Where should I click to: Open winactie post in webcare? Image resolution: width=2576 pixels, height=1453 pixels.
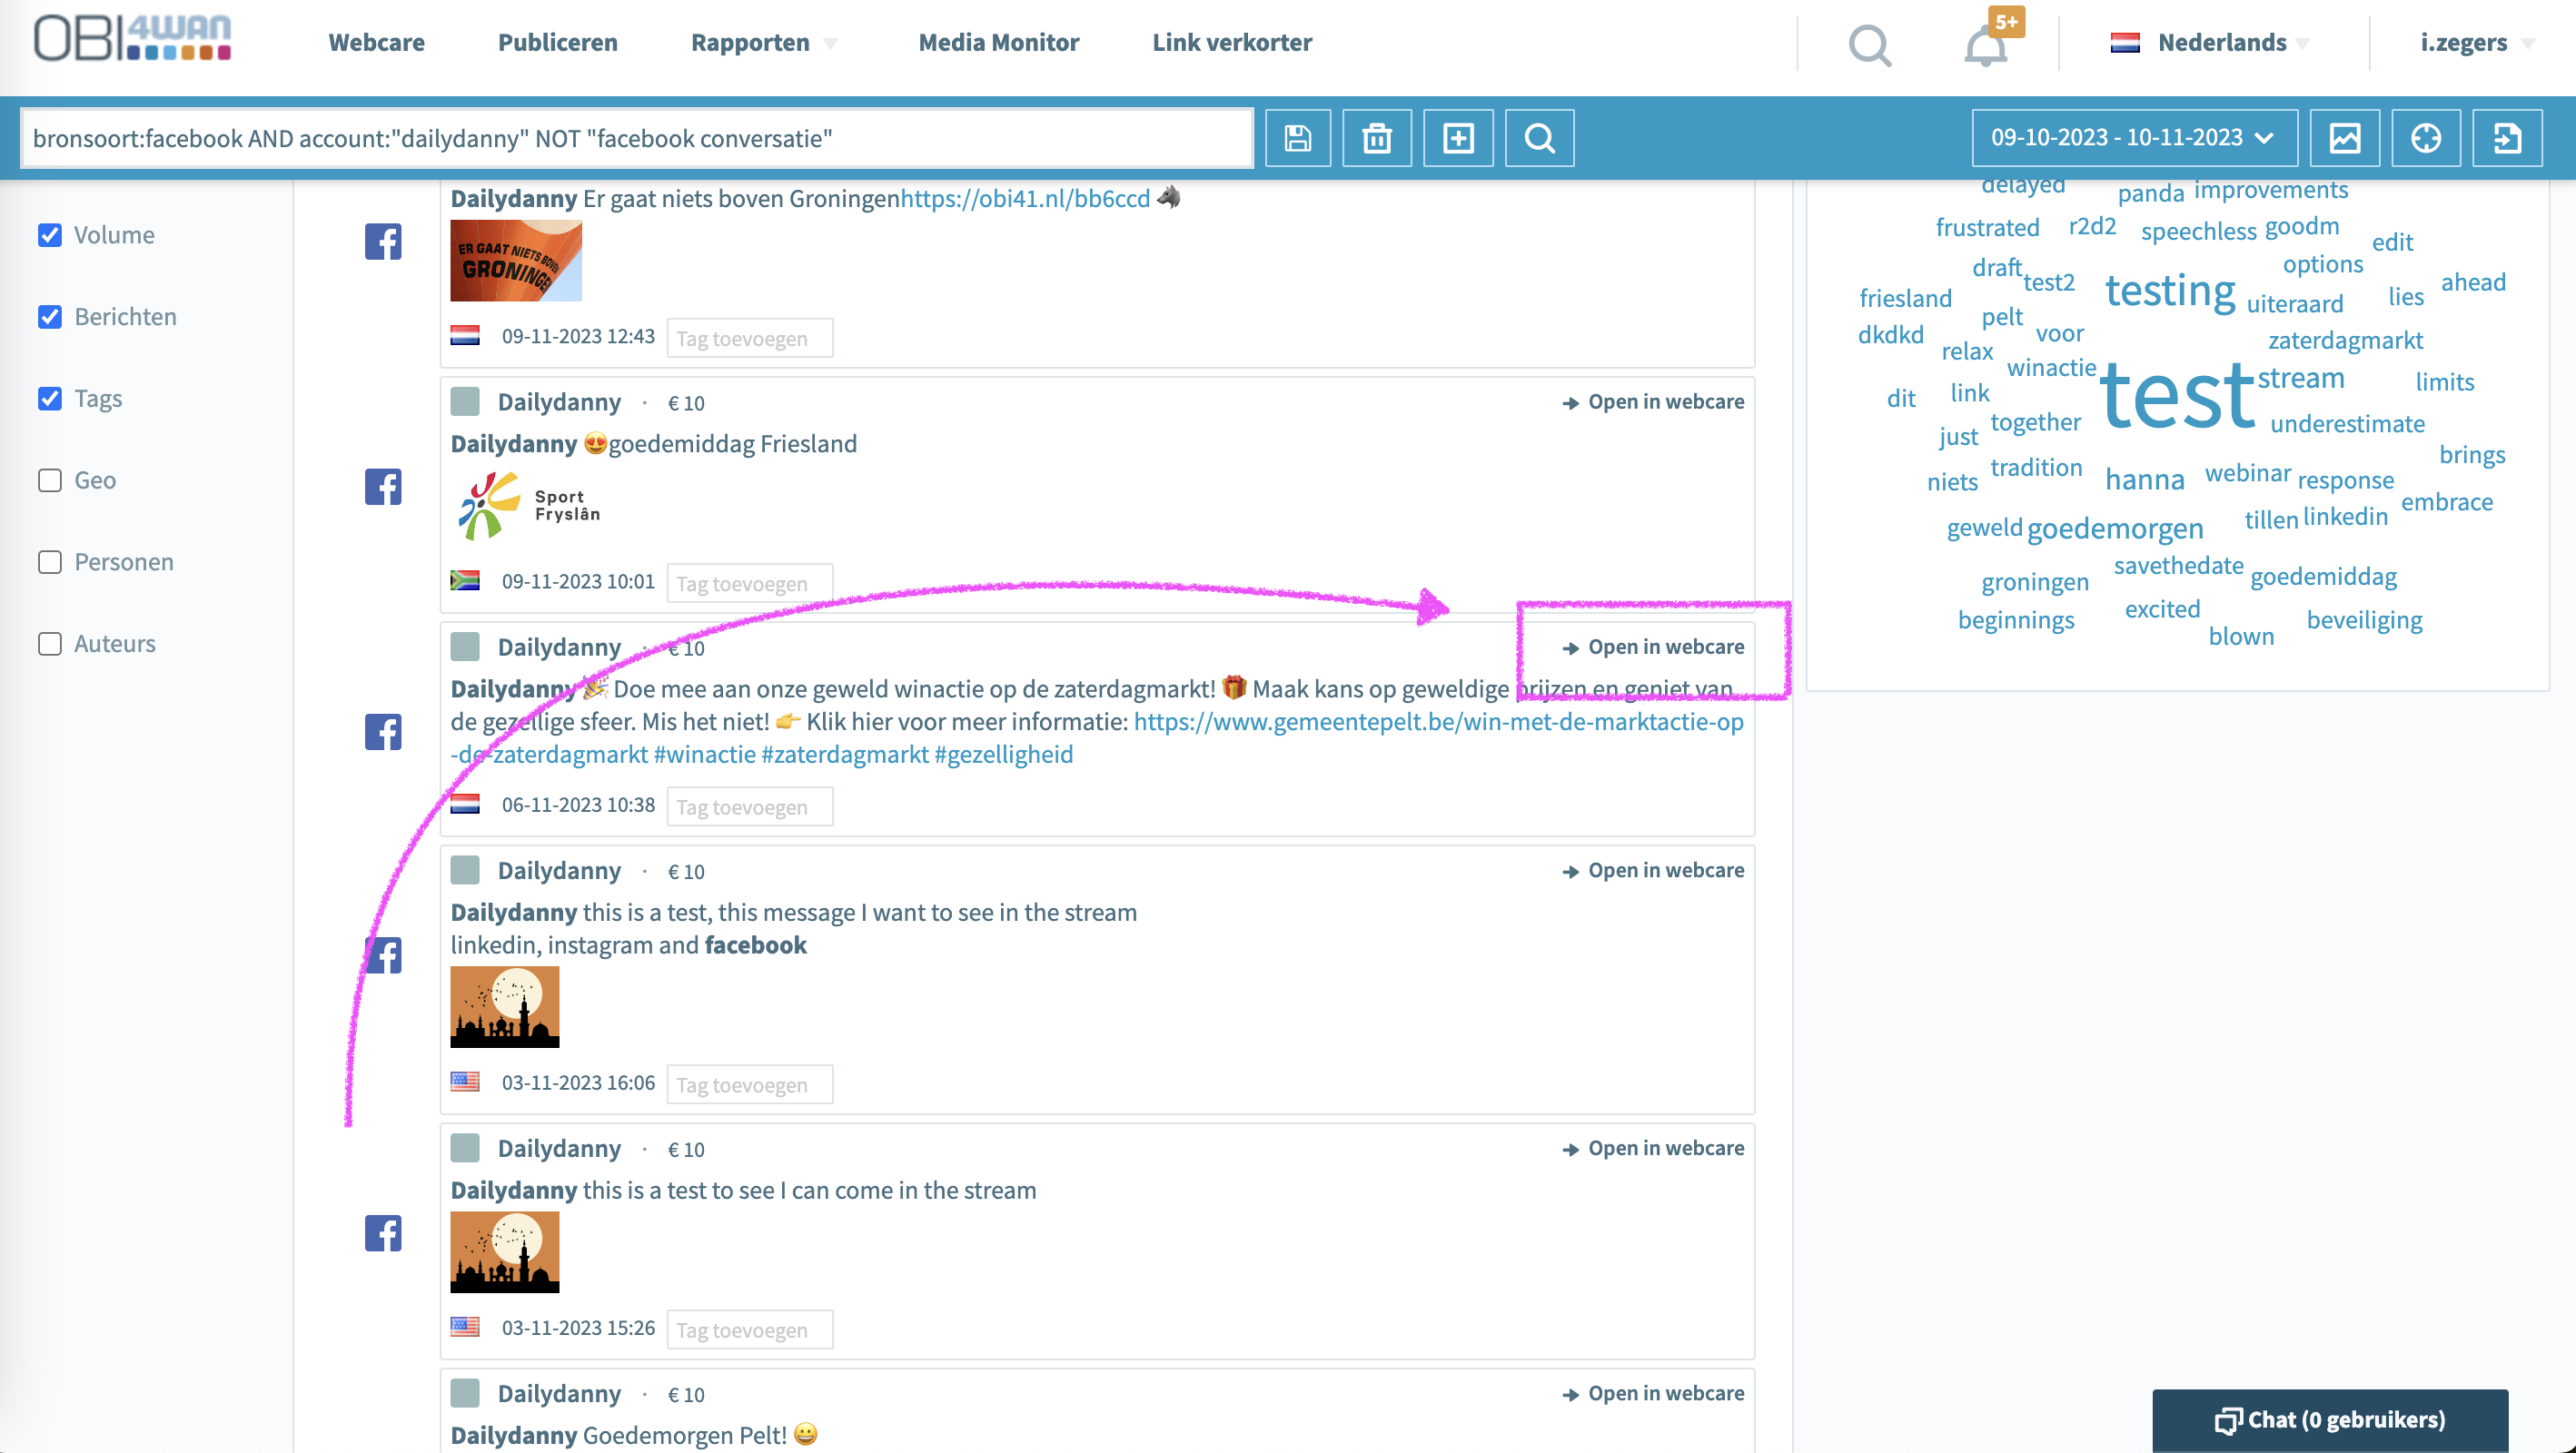(1653, 647)
